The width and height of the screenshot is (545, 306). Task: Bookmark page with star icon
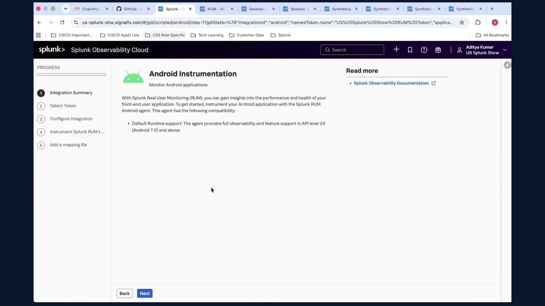click(x=462, y=22)
